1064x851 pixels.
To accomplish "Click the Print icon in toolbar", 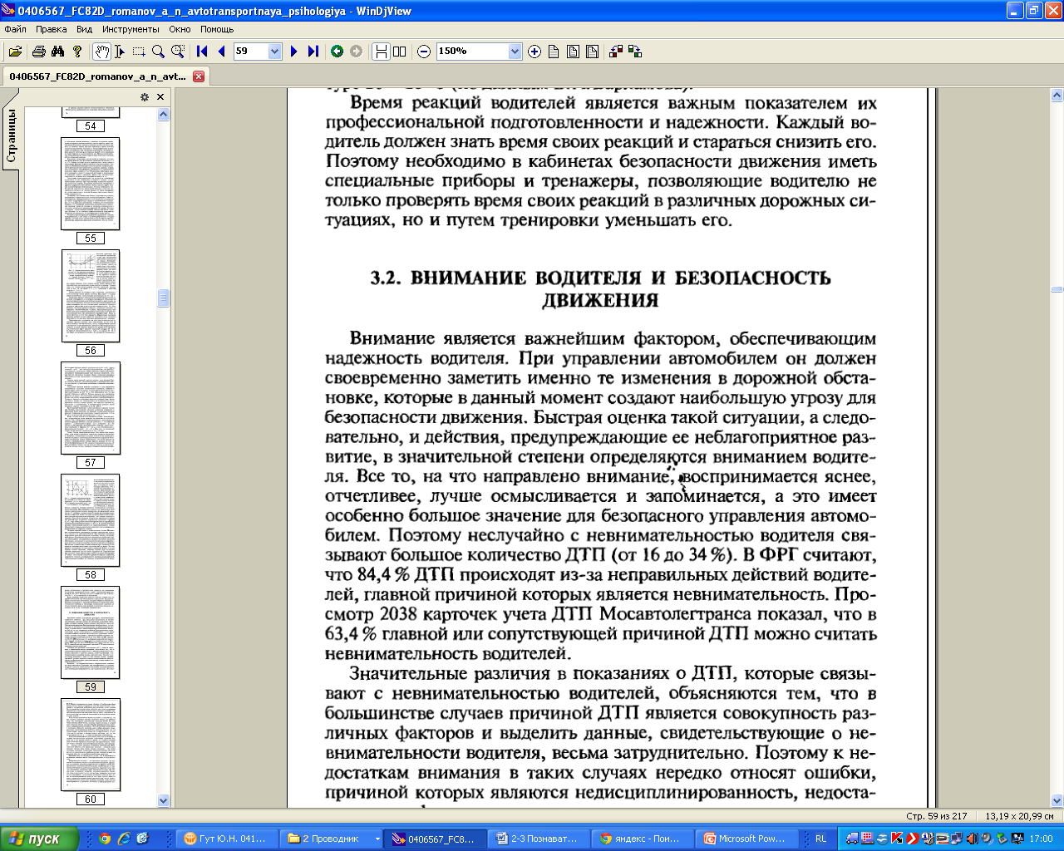I will [38, 52].
